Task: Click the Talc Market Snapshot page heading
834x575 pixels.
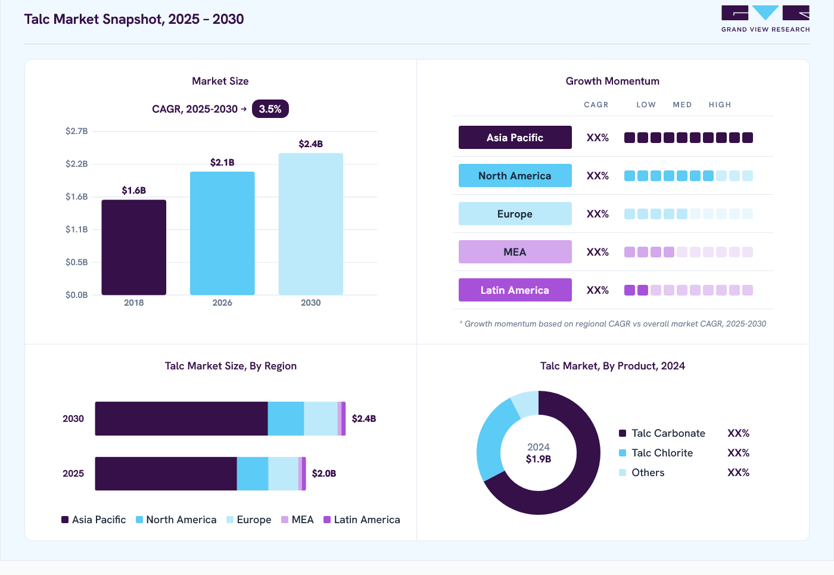Action: tap(134, 19)
